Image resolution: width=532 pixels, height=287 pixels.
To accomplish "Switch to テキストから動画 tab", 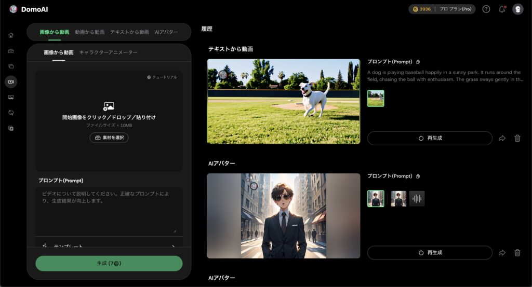I will pos(129,32).
